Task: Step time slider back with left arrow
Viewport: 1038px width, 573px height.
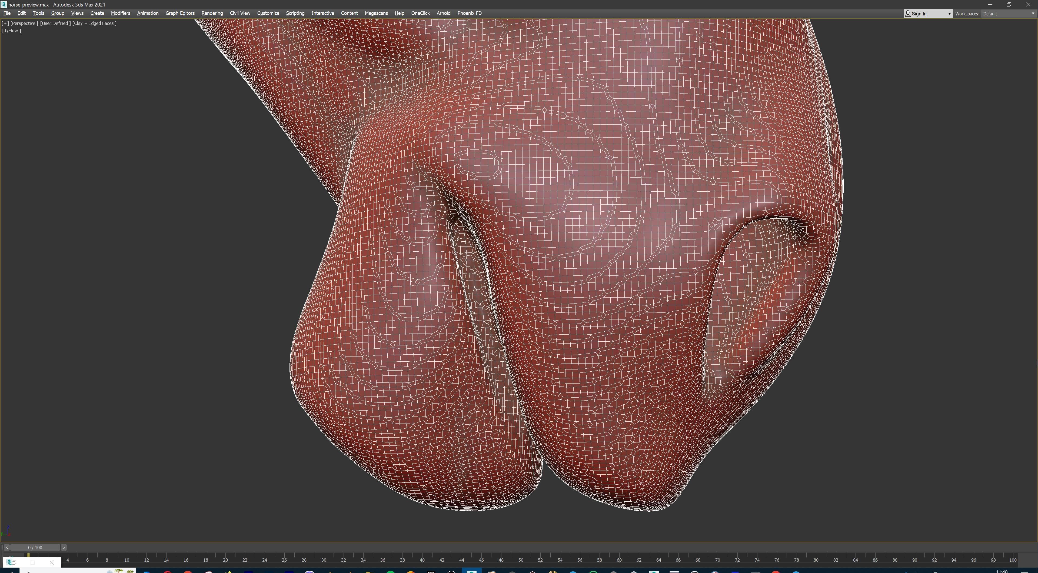Action: (6, 548)
